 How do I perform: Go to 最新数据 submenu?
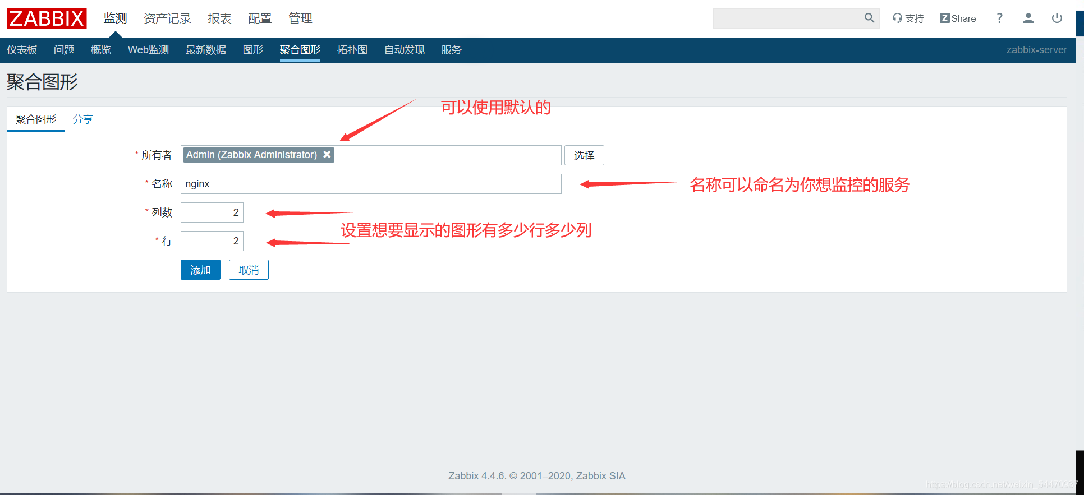pos(206,50)
